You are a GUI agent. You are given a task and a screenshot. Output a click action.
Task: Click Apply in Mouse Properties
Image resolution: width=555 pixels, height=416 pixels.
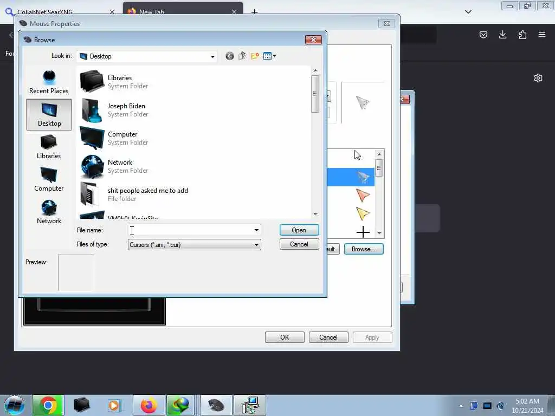[x=372, y=337]
